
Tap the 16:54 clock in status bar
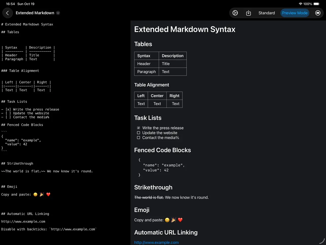pos(10,4)
